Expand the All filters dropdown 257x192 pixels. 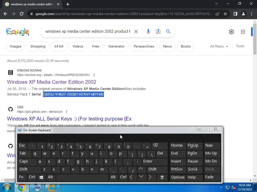pos(219,46)
